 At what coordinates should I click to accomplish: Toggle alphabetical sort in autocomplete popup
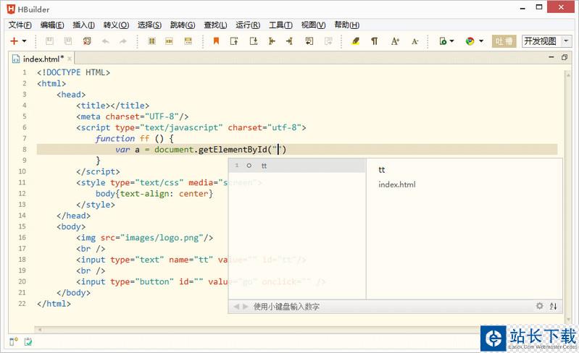tap(554, 306)
